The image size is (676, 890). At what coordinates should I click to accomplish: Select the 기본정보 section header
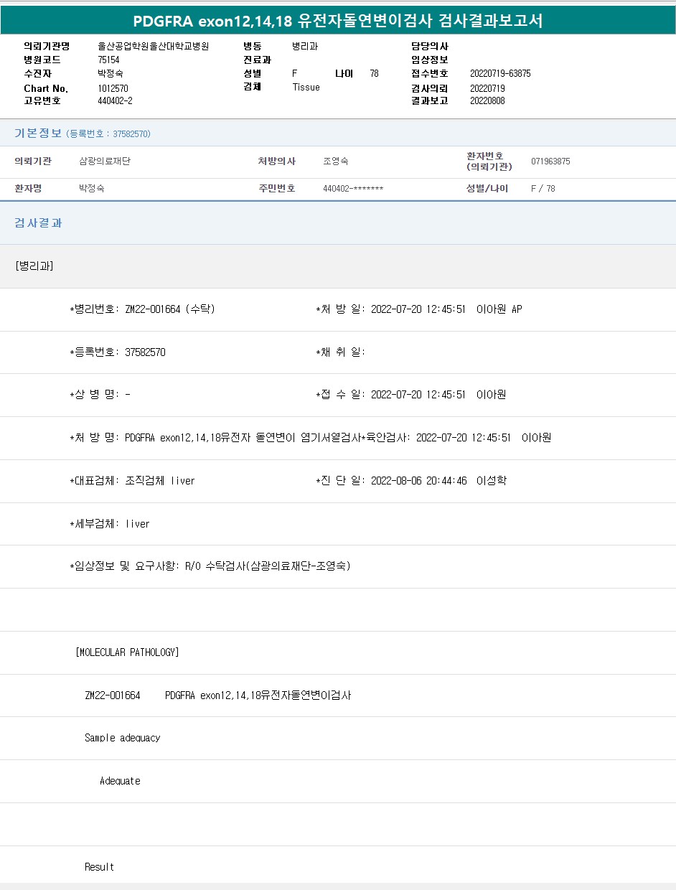pyautogui.click(x=38, y=133)
